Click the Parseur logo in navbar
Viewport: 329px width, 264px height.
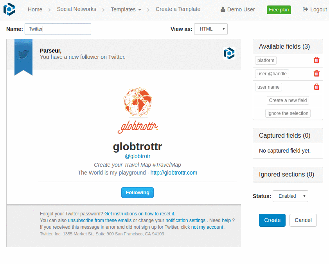coord(9,9)
